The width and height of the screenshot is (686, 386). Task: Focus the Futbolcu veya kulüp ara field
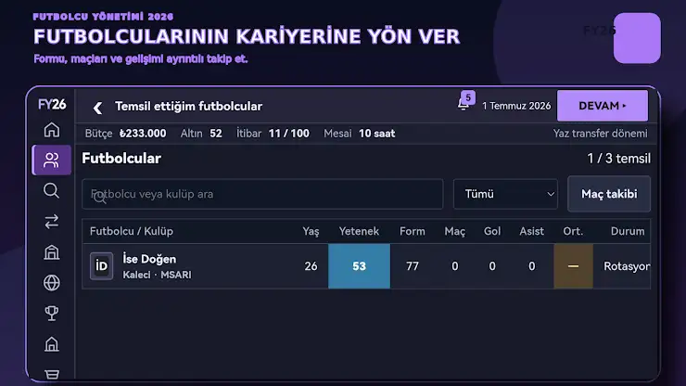point(262,194)
